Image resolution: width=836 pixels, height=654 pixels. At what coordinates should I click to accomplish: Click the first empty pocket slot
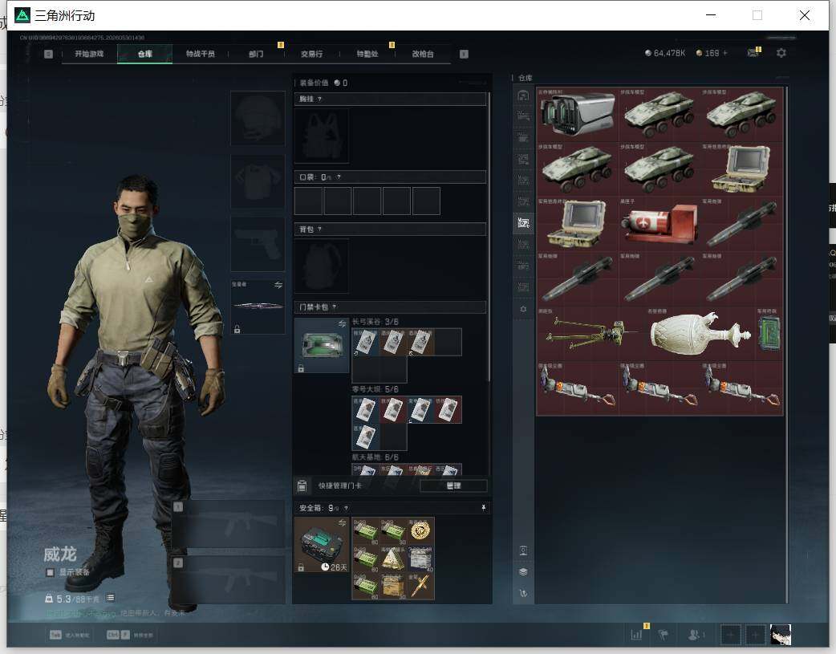pyautogui.click(x=308, y=201)
